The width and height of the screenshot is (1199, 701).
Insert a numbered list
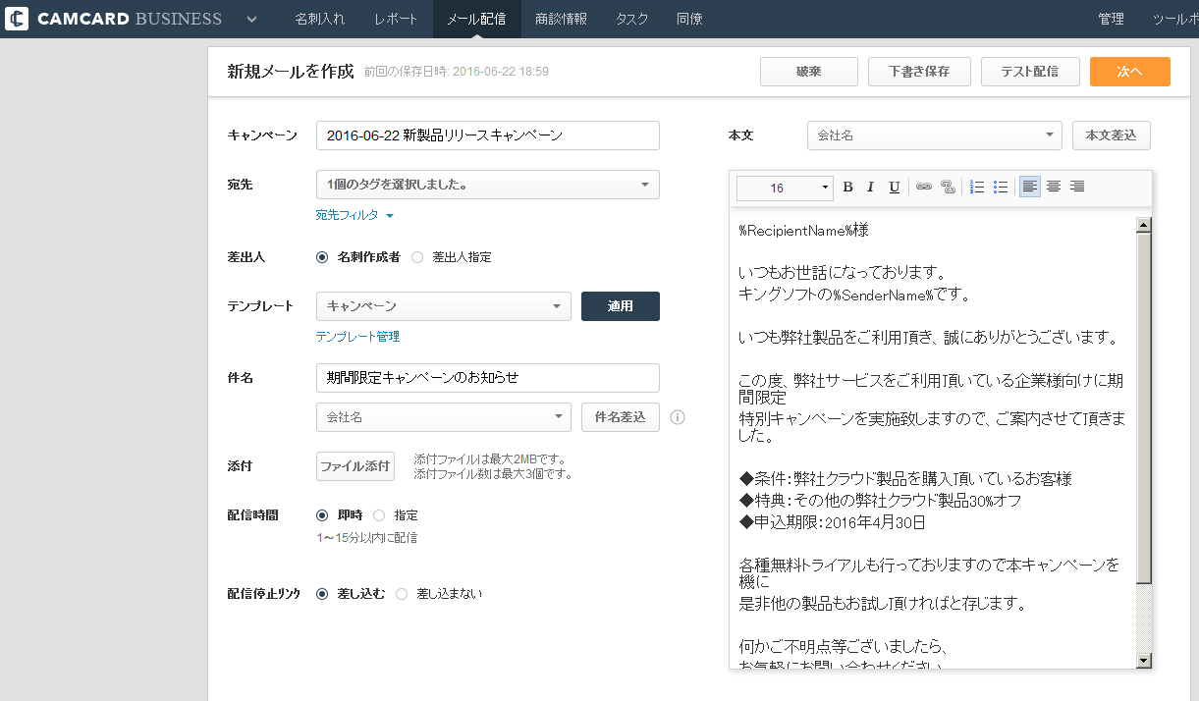pyautogui.click(x=976, y=187)
